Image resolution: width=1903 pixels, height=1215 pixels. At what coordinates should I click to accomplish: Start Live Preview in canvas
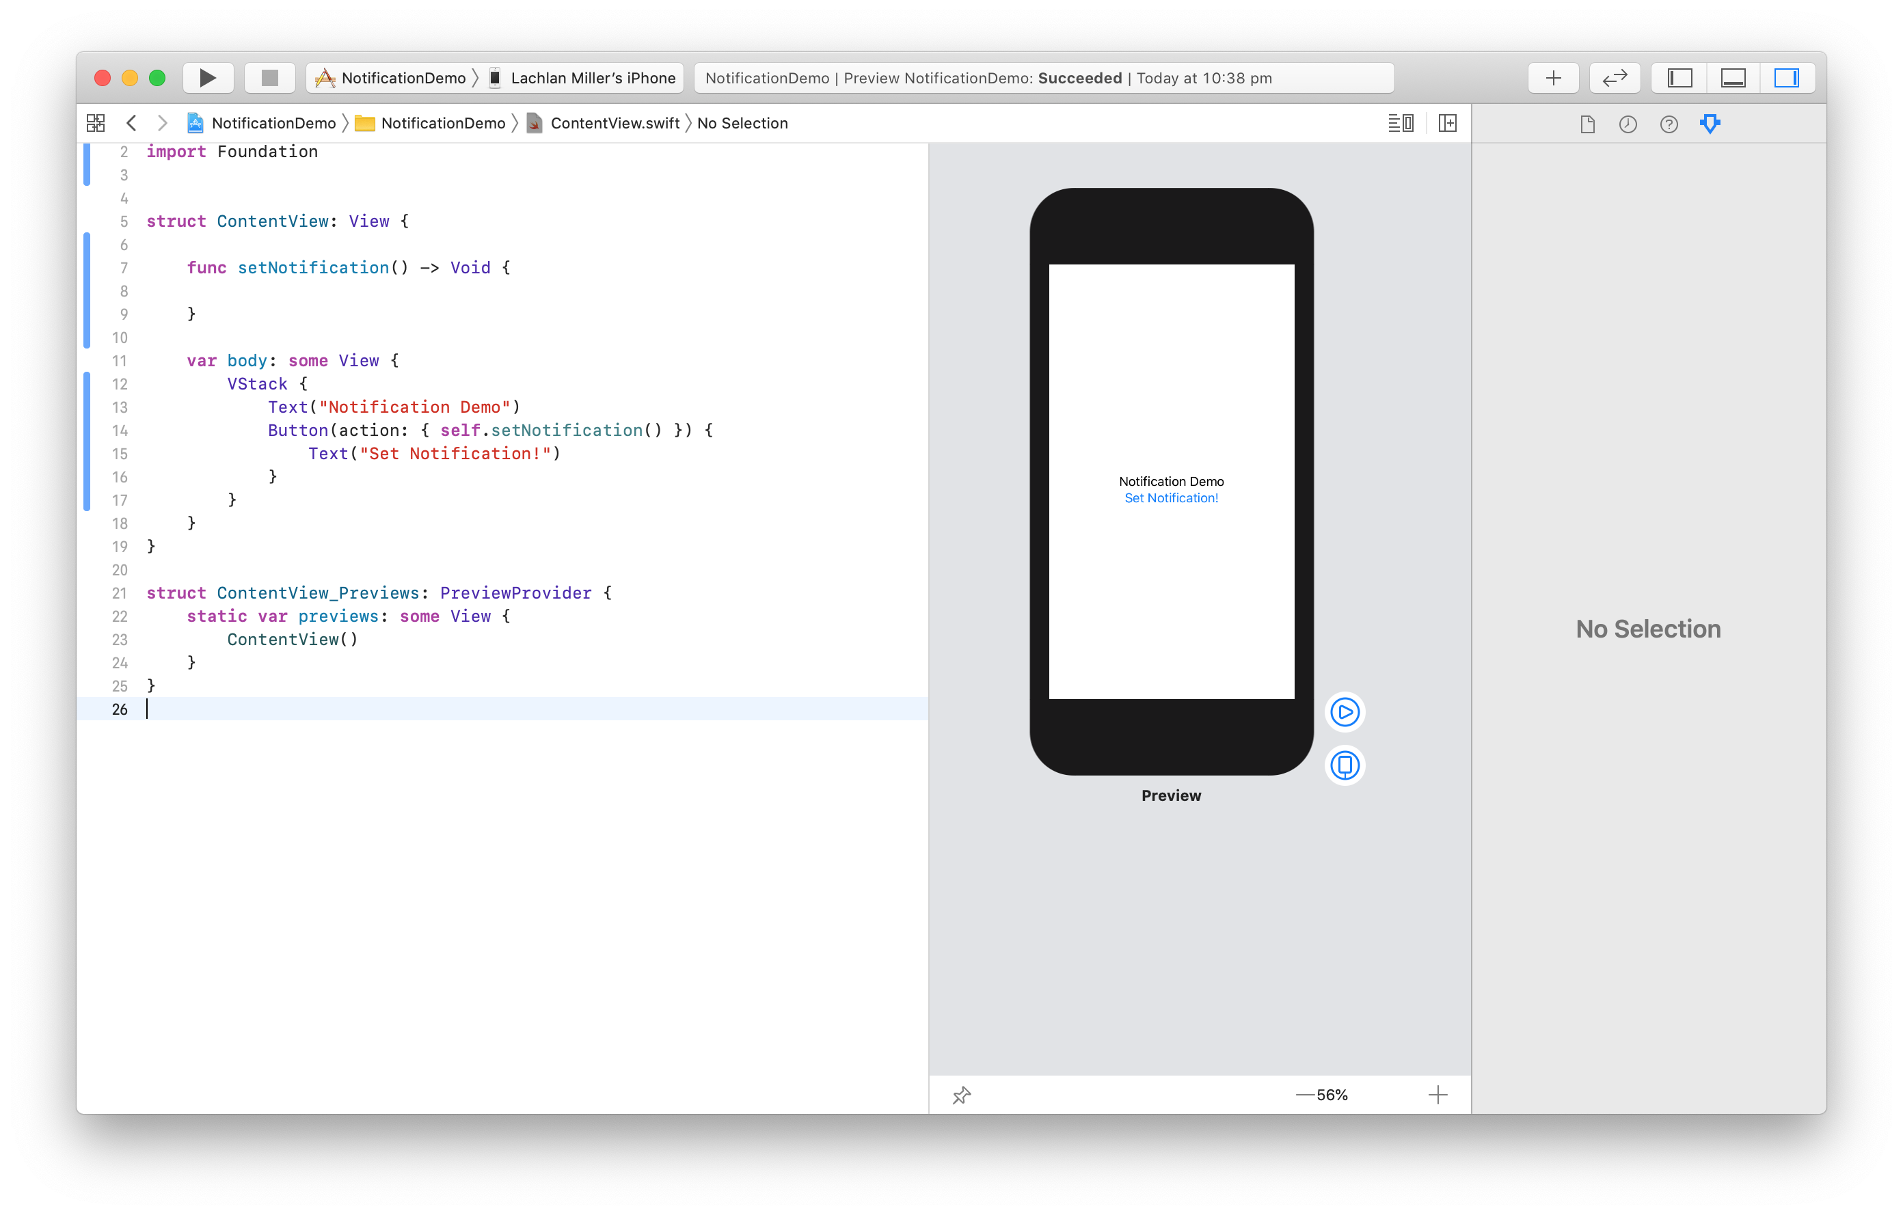click(x=1345, y=713)
